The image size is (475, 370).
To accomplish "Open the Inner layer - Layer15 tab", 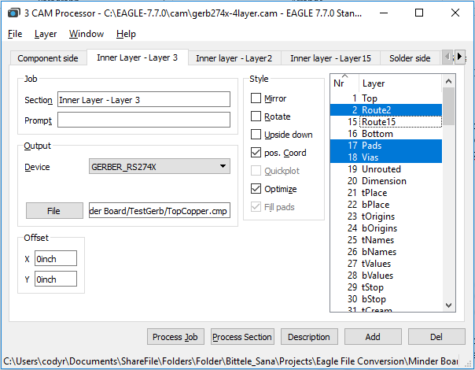I will coord(330,58).
